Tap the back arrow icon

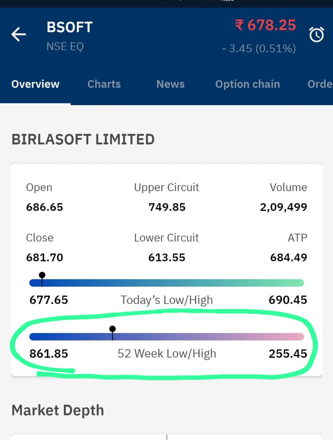pos(19,35)
